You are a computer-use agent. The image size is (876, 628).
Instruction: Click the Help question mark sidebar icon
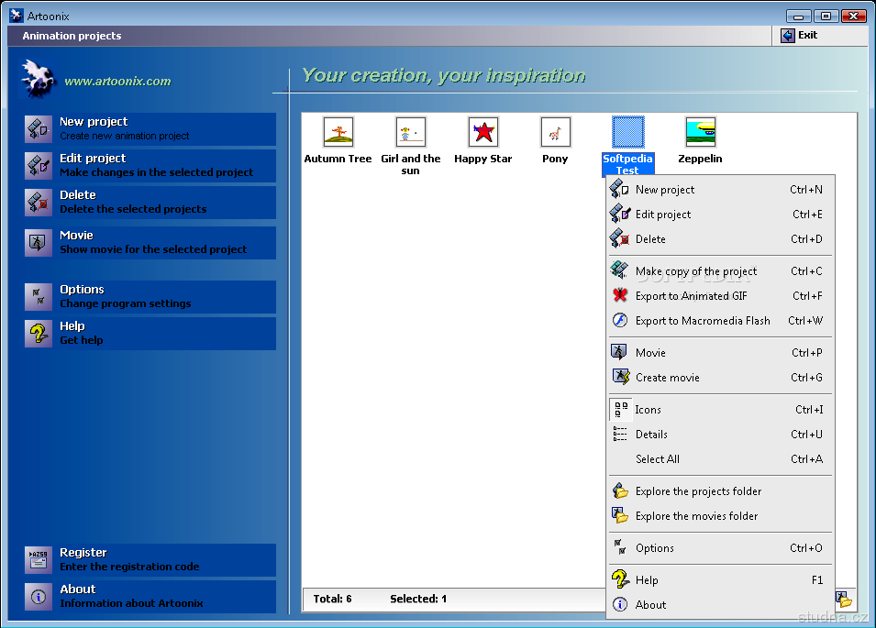pyautogui.click(x=39, y=334)
